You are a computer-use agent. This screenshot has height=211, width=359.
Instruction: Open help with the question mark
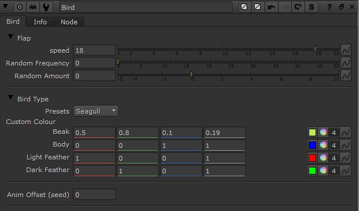point(329,7)
